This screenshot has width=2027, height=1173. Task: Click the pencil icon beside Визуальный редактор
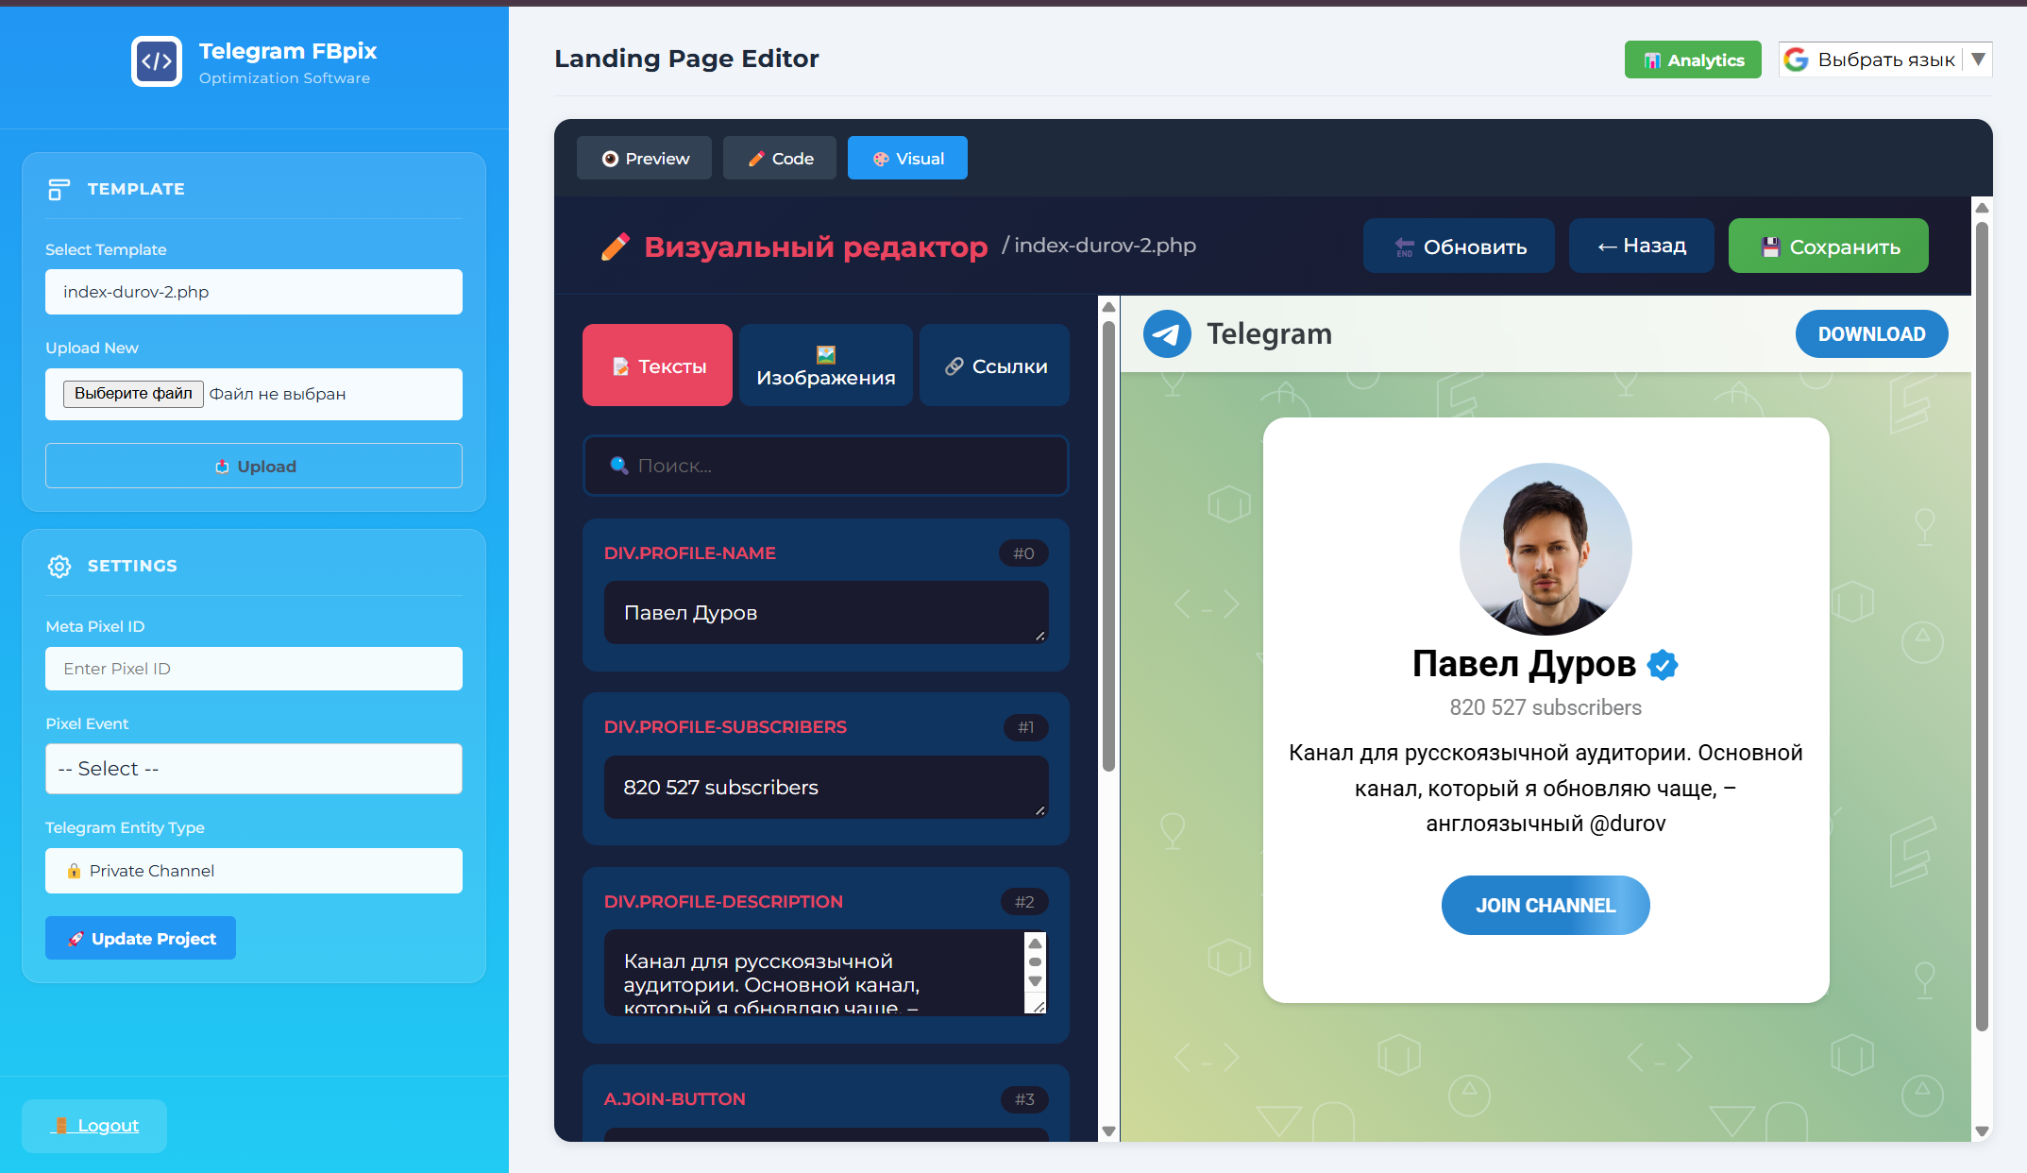[x=616, y=246]
